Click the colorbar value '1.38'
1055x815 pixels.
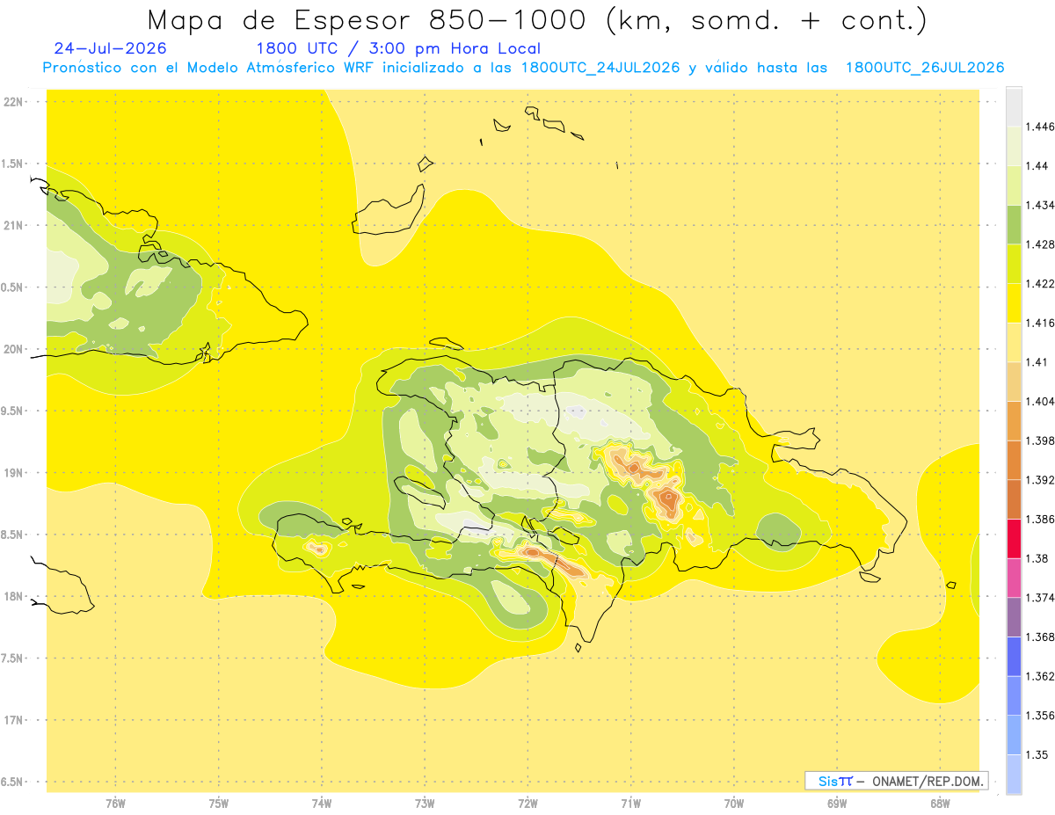click(x=1036, y=558)
